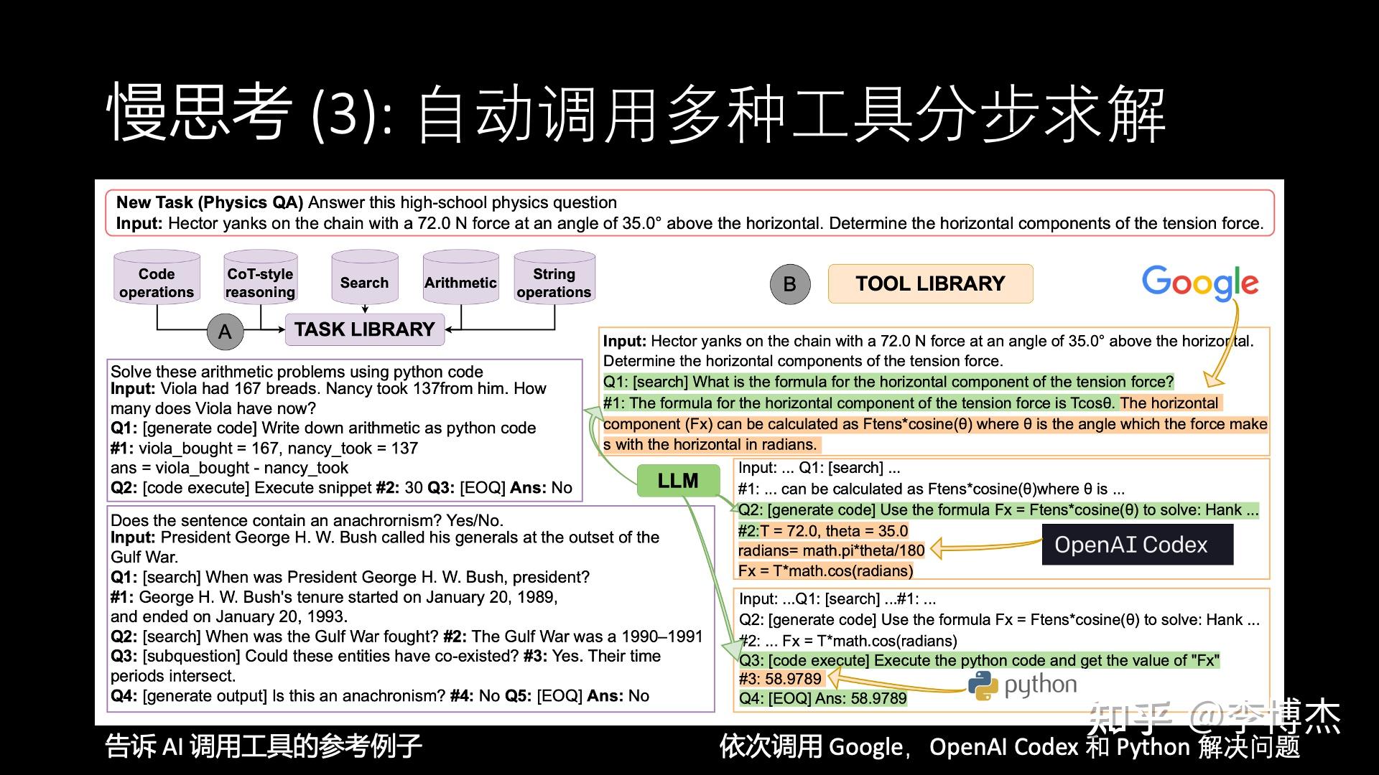The height and width of the screenshot is (775, 1379).
Task: Select the Code operations database icon
Action: pos(155,278)
